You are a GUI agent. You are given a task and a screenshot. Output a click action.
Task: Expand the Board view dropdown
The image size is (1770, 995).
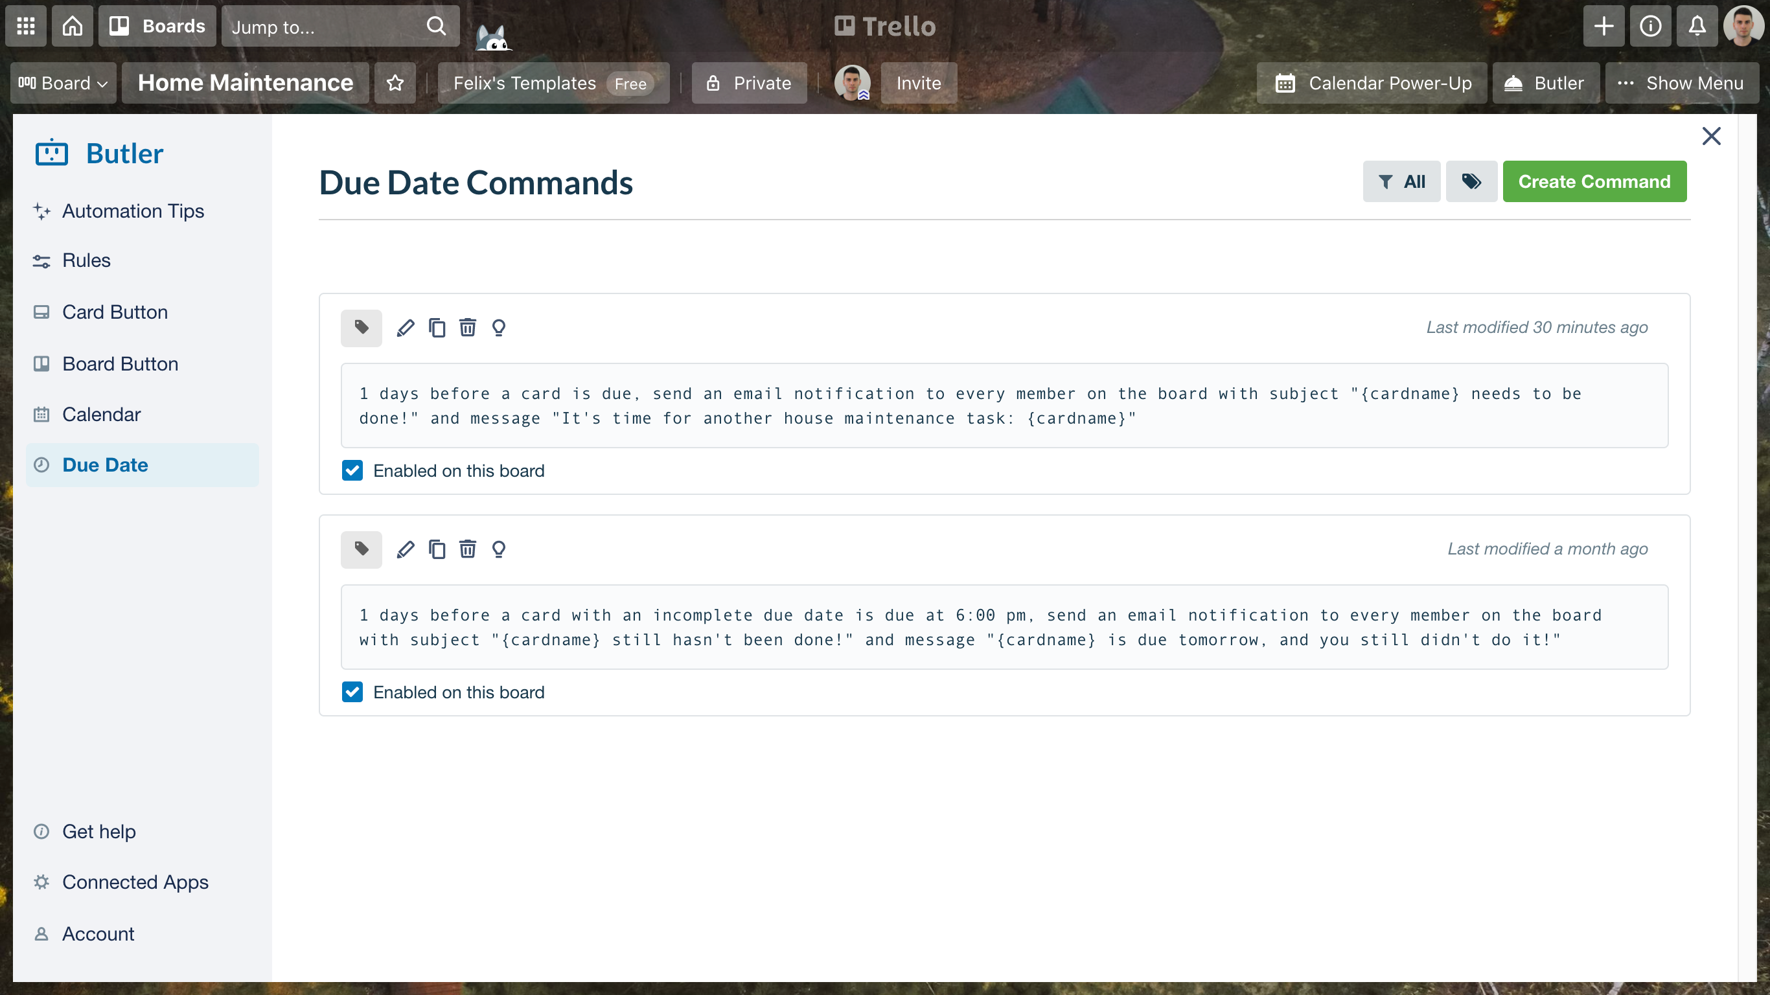63,83
